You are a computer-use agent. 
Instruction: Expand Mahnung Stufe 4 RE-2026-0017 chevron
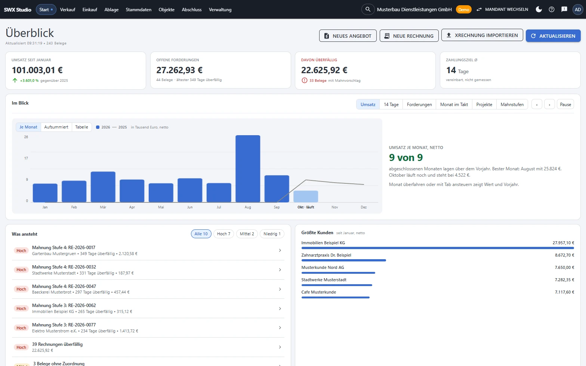[280, 251]
